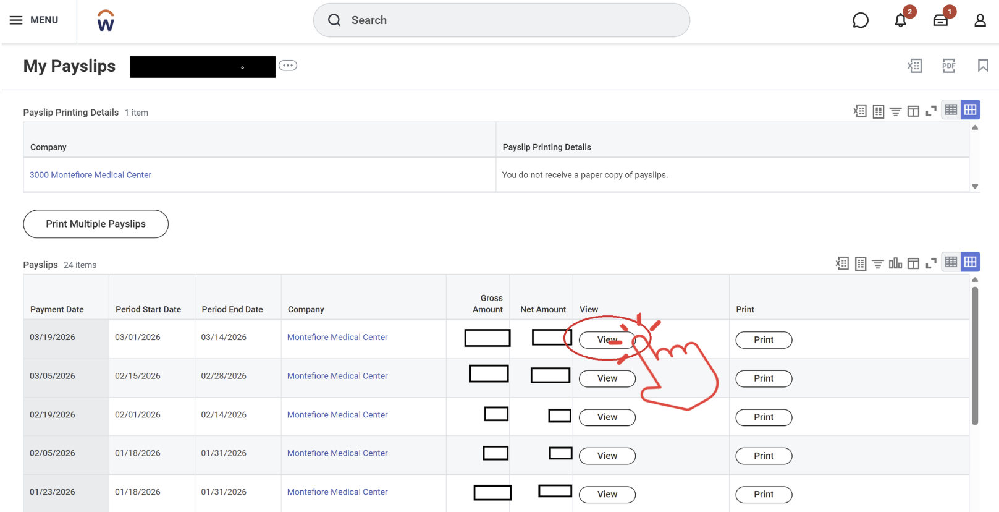Open the profile avatar menu
The width and height of the screenshot is (999, 512).
click(980, 20)
